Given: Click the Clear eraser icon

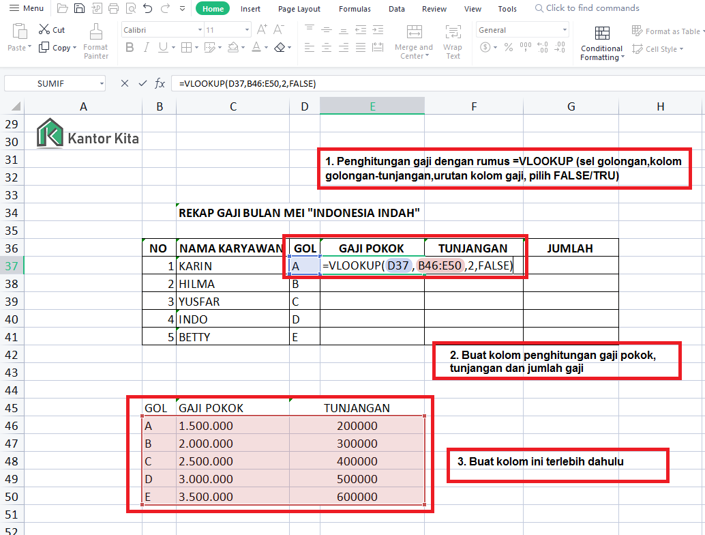Looking at the screenshot, I should point(280,47).
